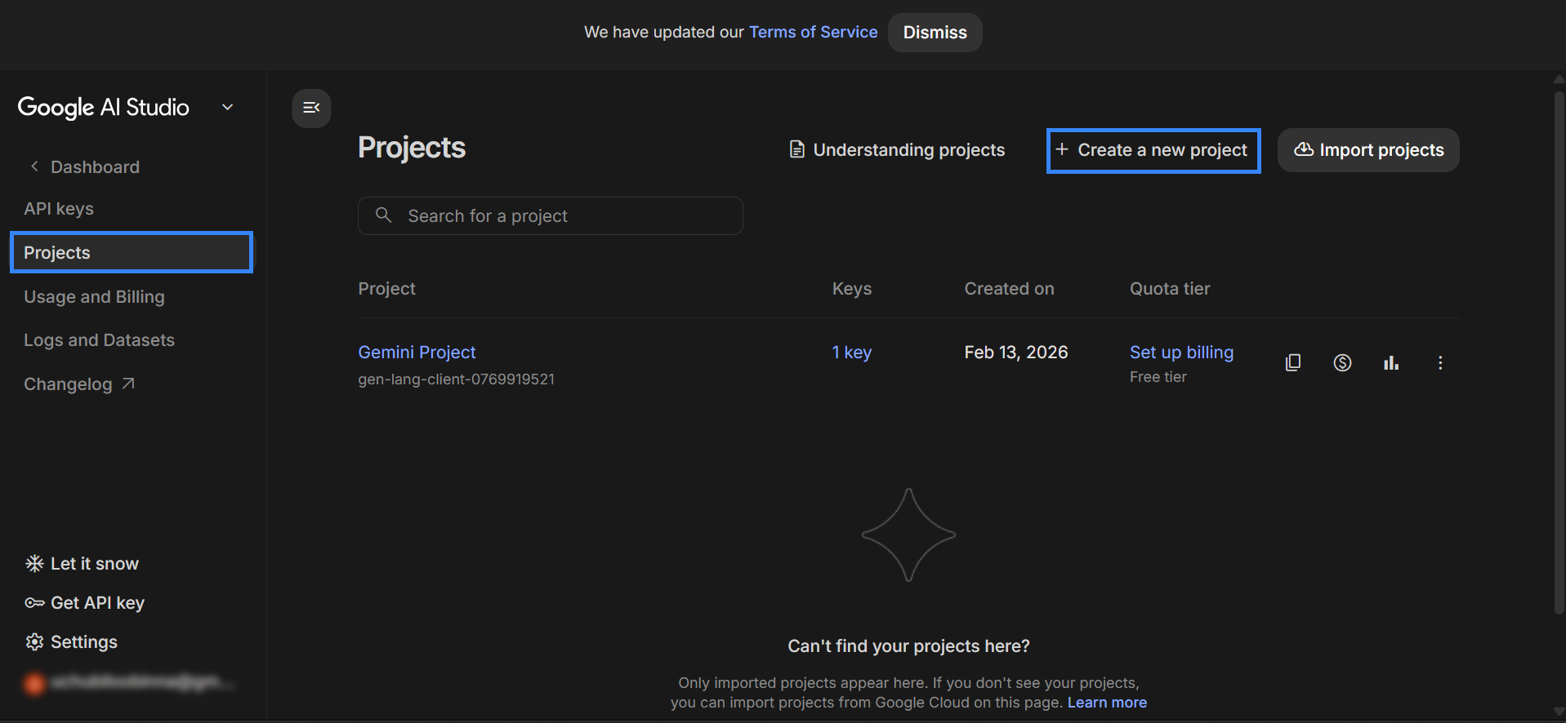Open the three-dot menu for Gemini Project
The width and height of the screenshot is (1566, 723).
coord(1440,362)
